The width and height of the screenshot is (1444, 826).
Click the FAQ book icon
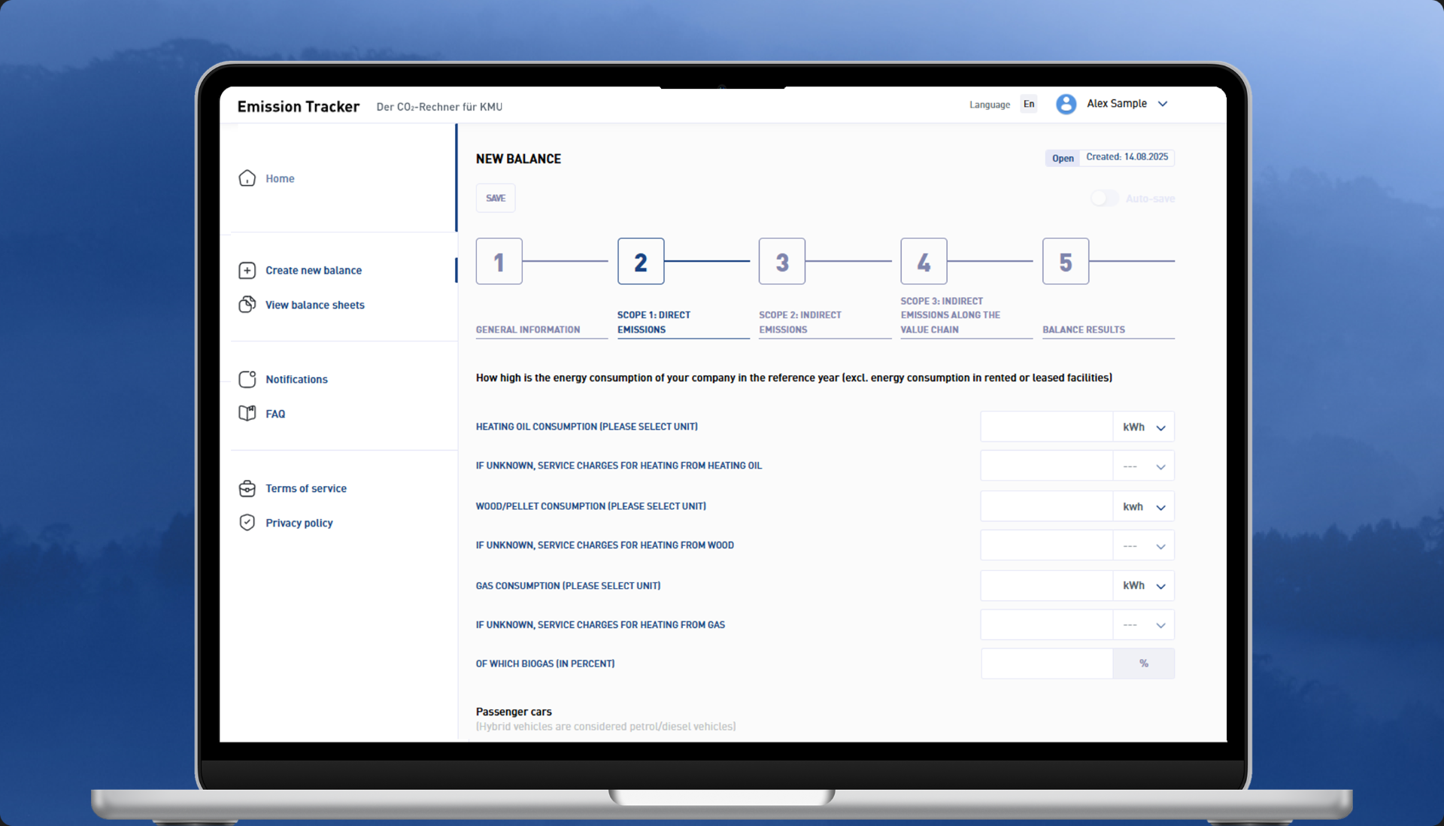click(247, 414)
